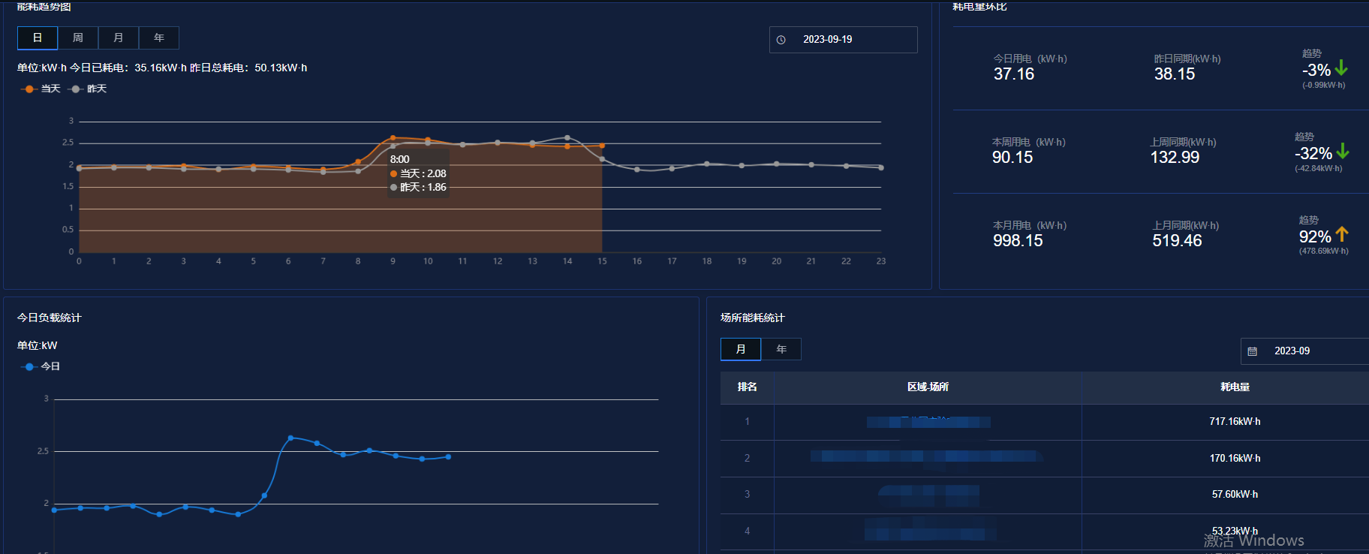Click rank 1 row number
Image resolution: width=1369 pixels, height=554 pixels.
[747, 422]
